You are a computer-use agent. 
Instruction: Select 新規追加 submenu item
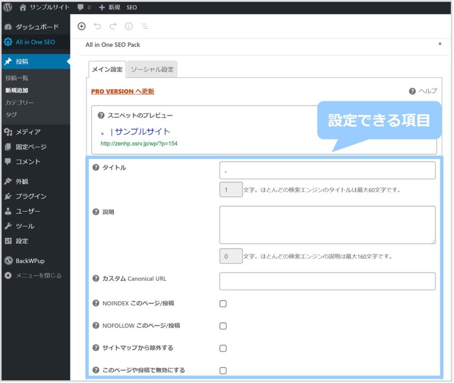click(17, 90)
